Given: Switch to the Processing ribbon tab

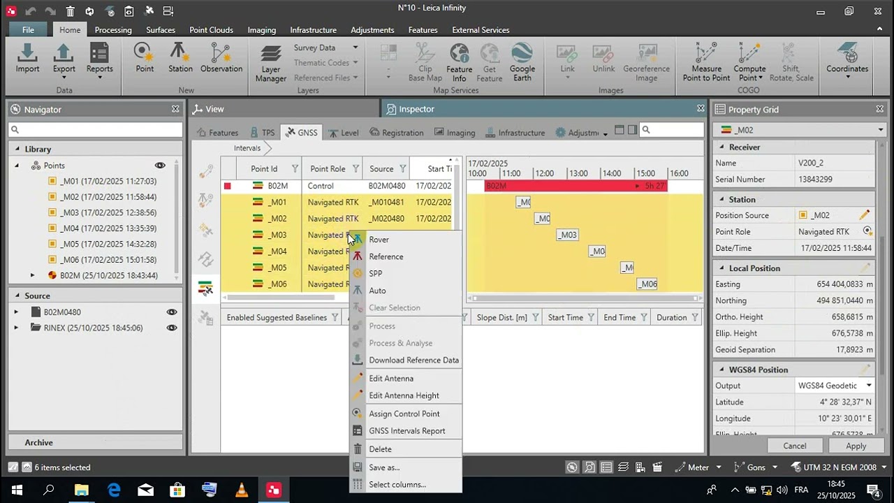Looking at the screenshot, I should (113, 30).
